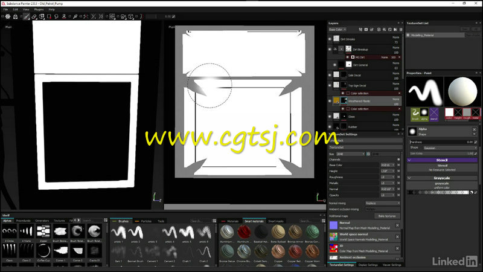
Task: Switch to the Procedurals shelf tab
Action: [x=23, y=221]
